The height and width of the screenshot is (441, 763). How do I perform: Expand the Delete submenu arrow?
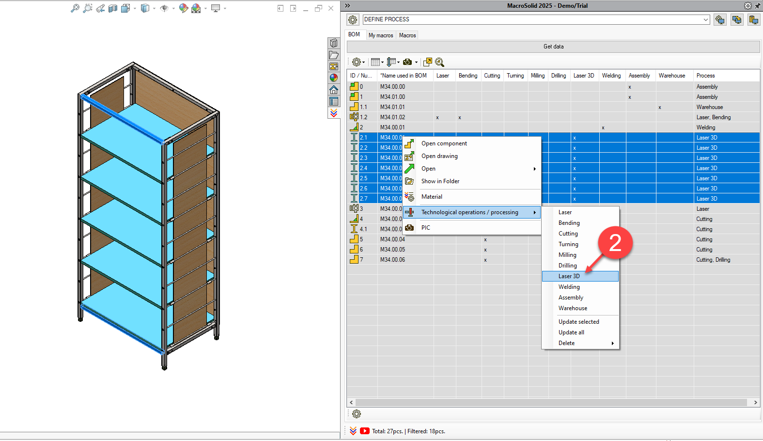[x=613, y=343]
